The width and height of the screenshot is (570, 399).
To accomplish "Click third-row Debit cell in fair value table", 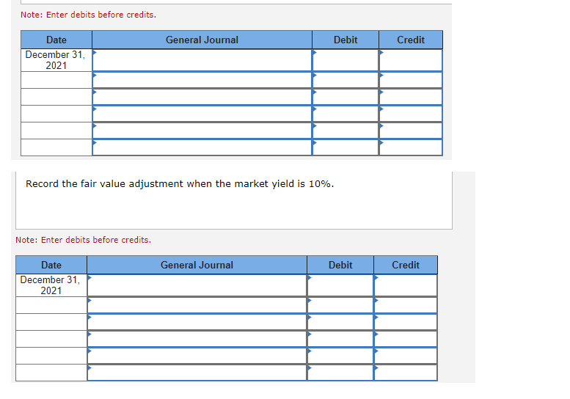I will point(340,322).
